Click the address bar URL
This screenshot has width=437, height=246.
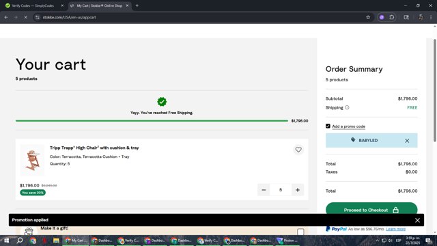tap(69, 17)
